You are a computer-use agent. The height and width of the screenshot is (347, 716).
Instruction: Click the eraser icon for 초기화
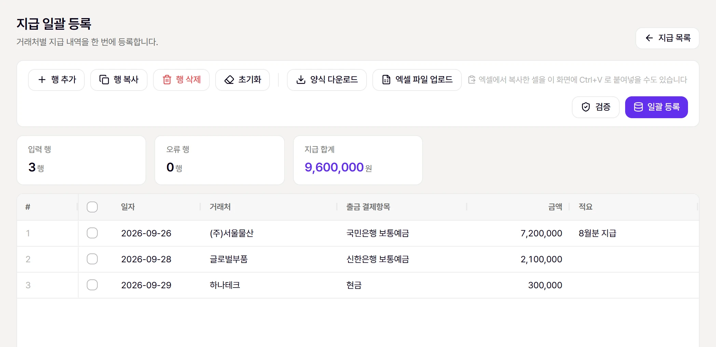click(x=229, y=80)
